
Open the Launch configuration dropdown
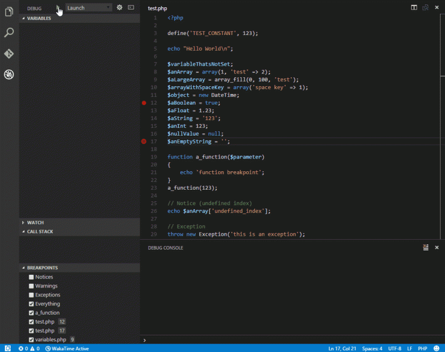88,8
